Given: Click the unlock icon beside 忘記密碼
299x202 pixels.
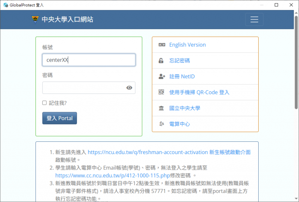Looking at the screenshot, I should tap(161, 61).
